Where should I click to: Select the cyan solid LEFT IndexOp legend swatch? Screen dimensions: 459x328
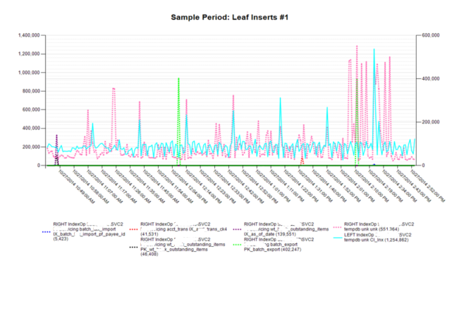(338, 238)
